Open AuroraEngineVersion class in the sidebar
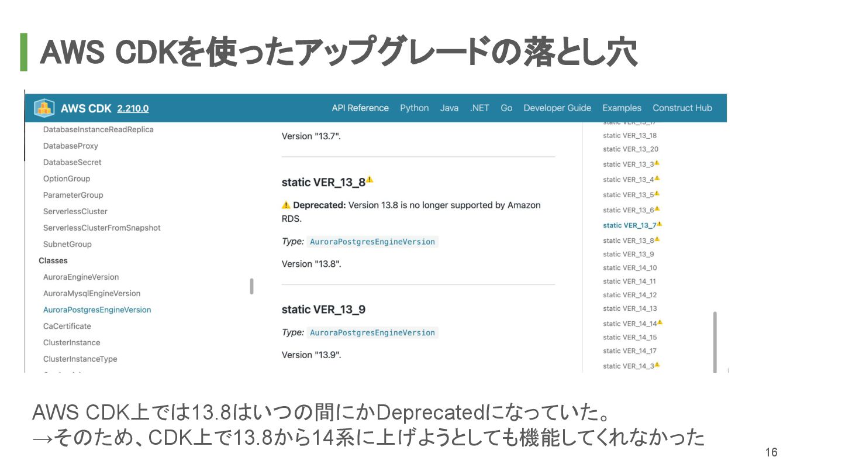This screenshot has width=842, height=474. pos(81,277)
